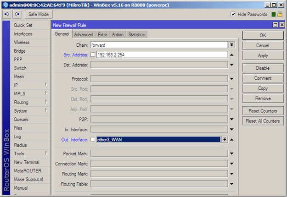Open Manual menu item
Image resolution: width=287 pixels, height=197 pixels.
click(30, 188)
